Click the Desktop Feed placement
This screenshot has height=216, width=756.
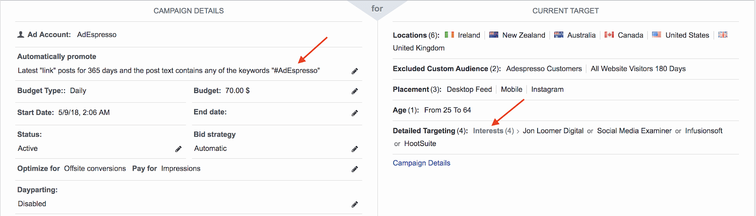tap(469, 89)
